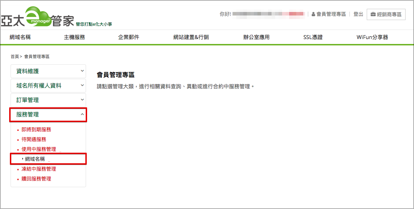
Task: Open the 辦公室應用 menu
Action: (256, 37)
